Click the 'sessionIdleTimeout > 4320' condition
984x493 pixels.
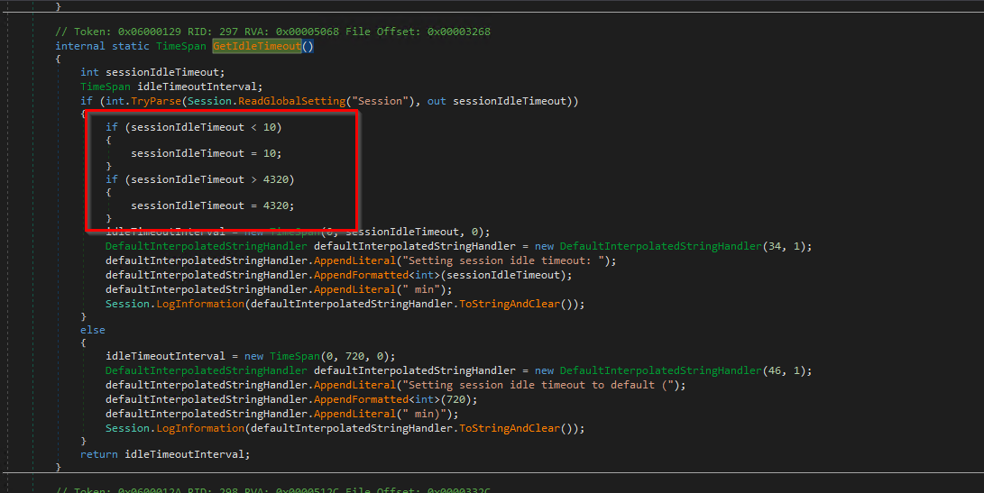(209, 179)
